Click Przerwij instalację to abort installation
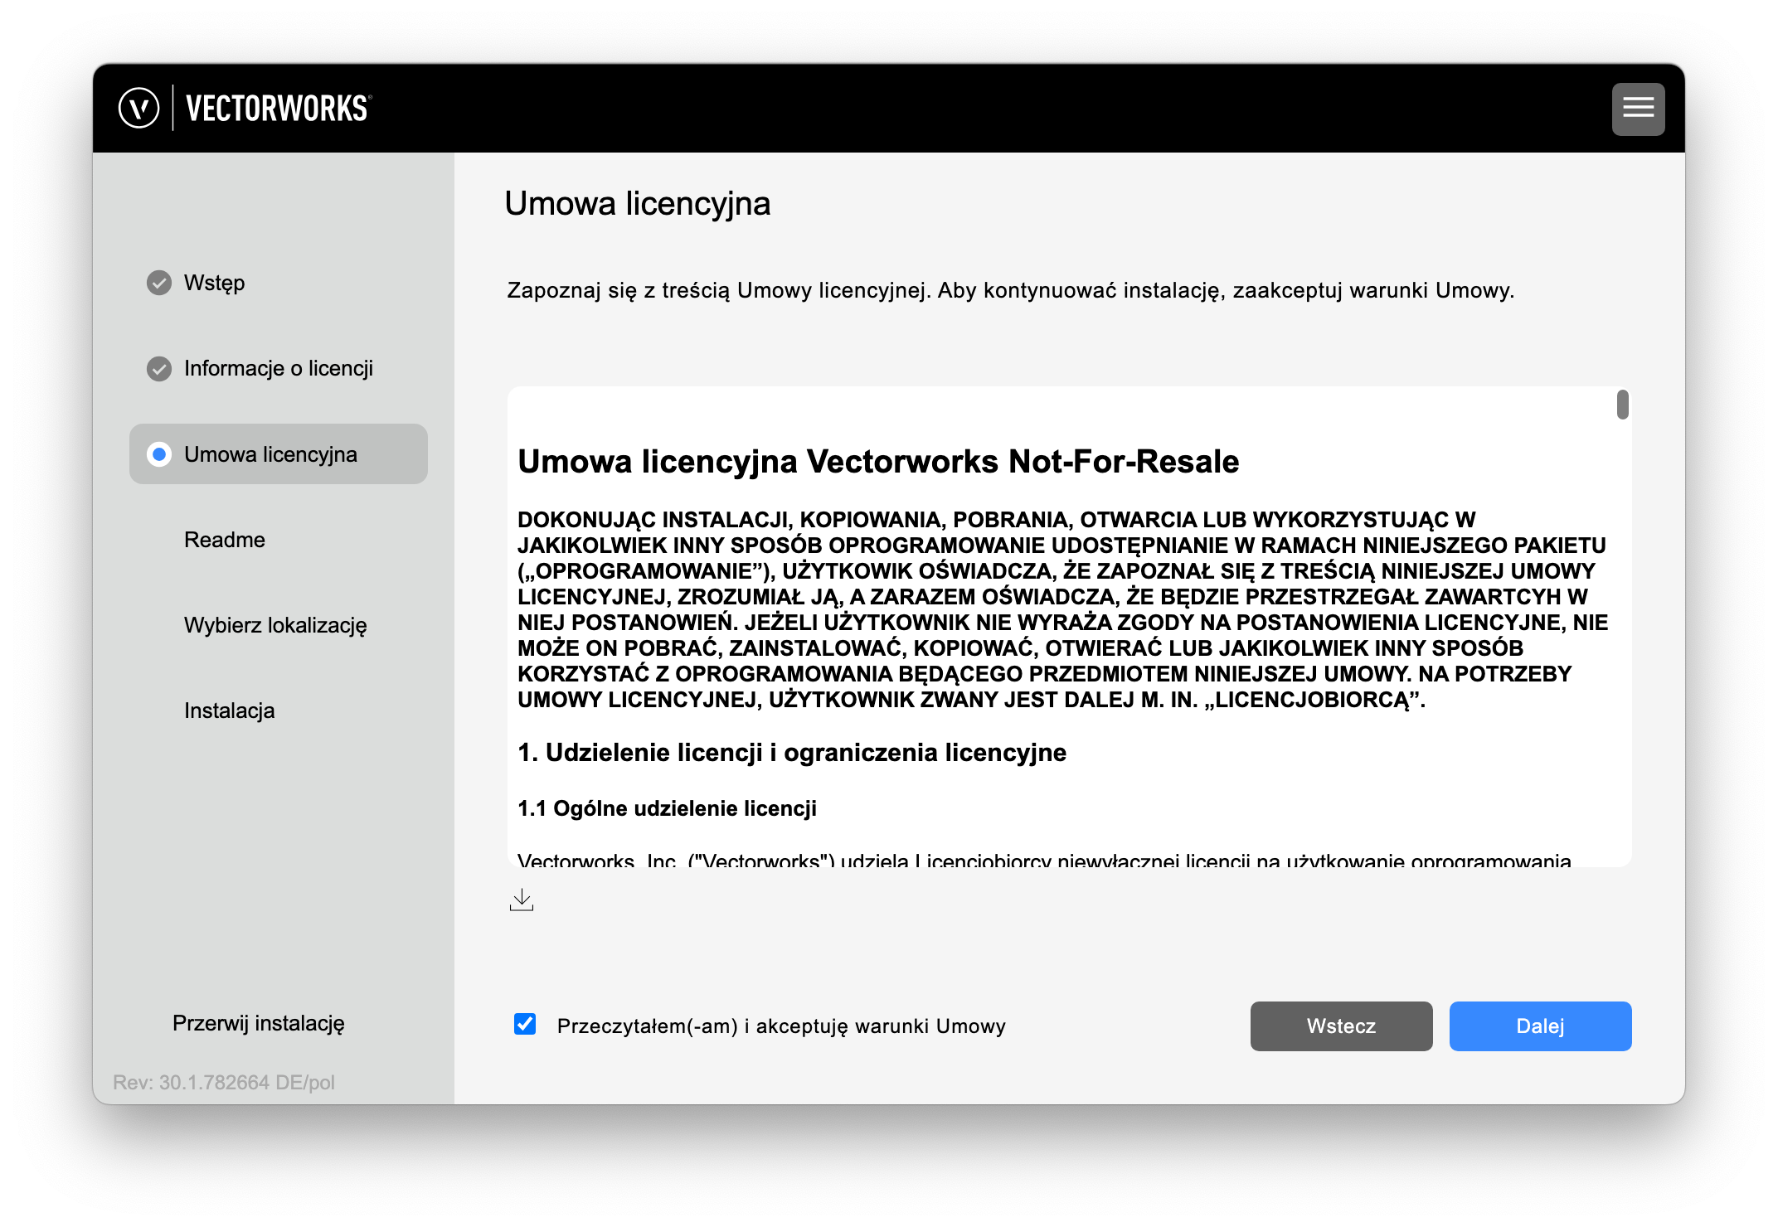This screenshot has height=1227, width=1778. click(x=259, y=1023)
